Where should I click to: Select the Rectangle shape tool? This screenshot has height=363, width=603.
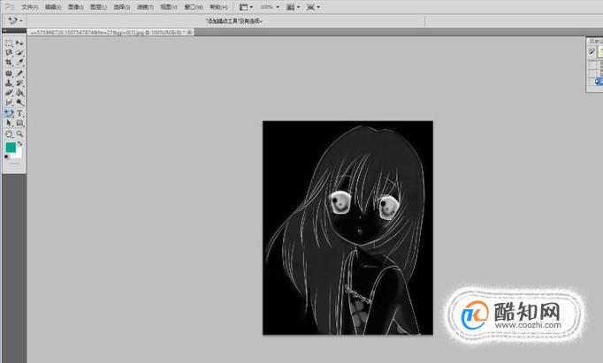pyautogui.click(x=19, y=123)
